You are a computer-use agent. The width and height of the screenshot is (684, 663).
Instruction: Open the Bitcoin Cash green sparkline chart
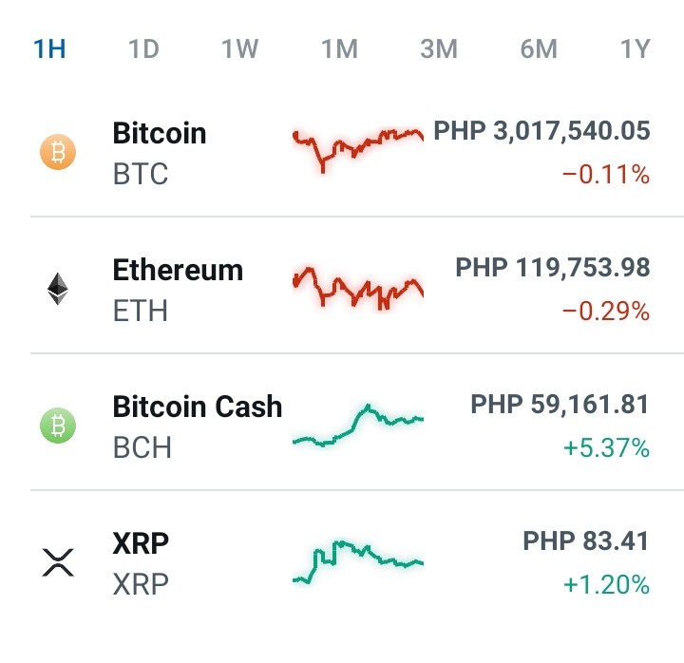click(358, 426)
